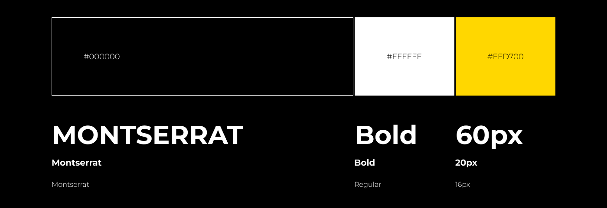Click the hash symbol in the #000000 label
The image size is (607, 208).
[x=86, y=57]
